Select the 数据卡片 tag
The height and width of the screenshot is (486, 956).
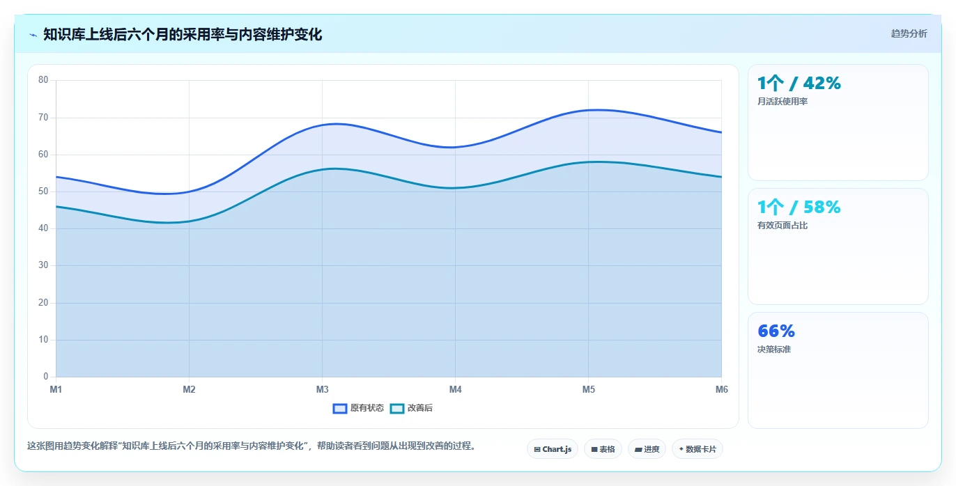coord(697,449)
